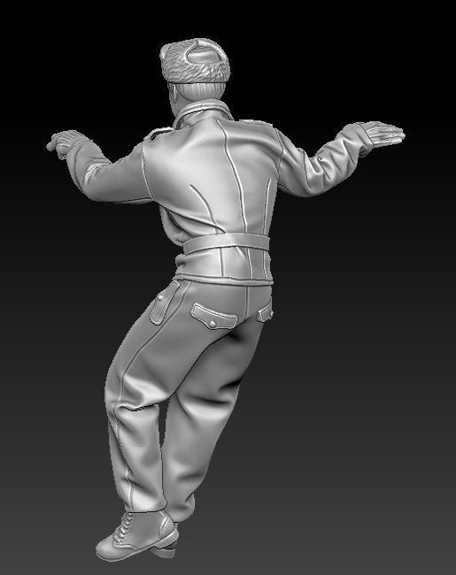Image resolution: width=456 pixels, height=575 pixels.
Task: Click the small partially hidden back pocket
Action: pyautogui.click(x=266, y=311)
